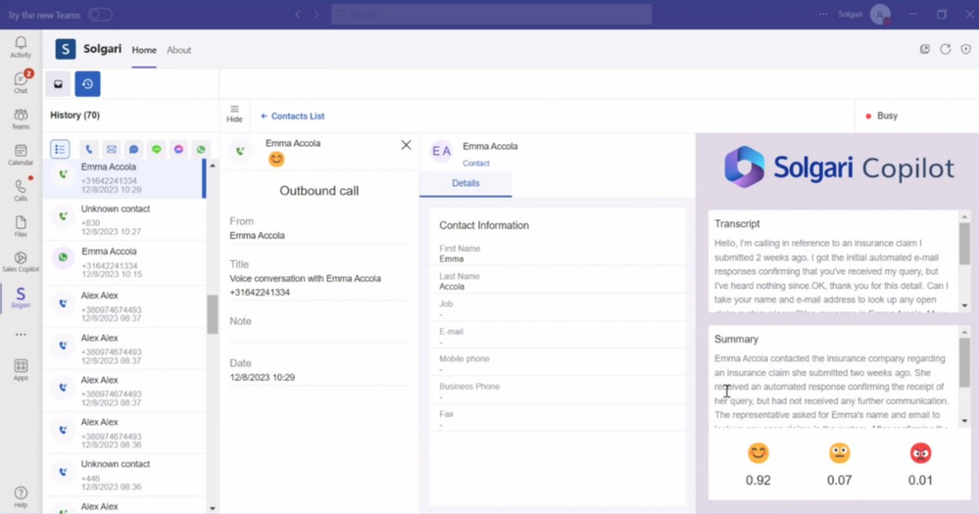The height and width of the screenshot is (514, 979).
Task: Select Emma Accola 10:29 call entry
Action: [123, 178]
